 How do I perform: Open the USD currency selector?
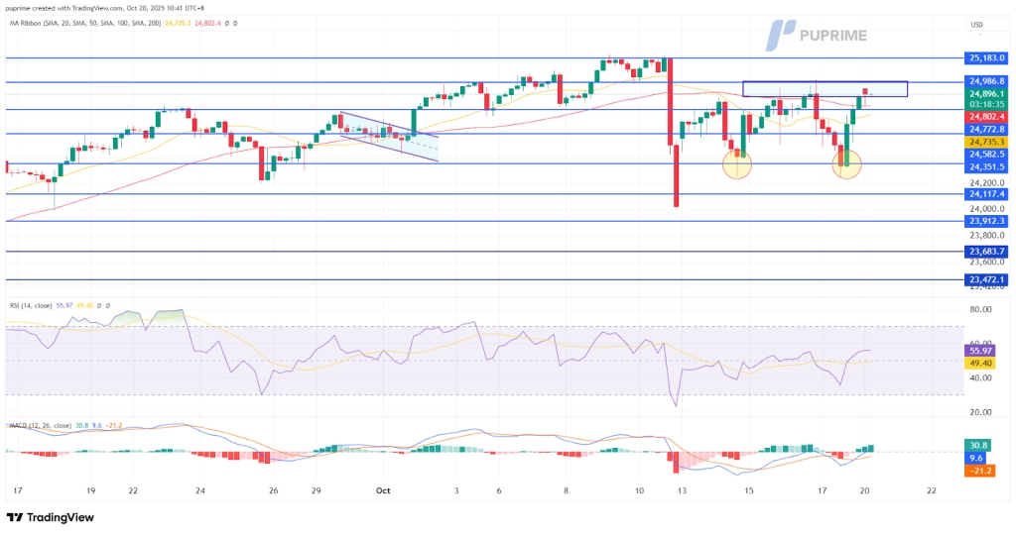[974, 26]
